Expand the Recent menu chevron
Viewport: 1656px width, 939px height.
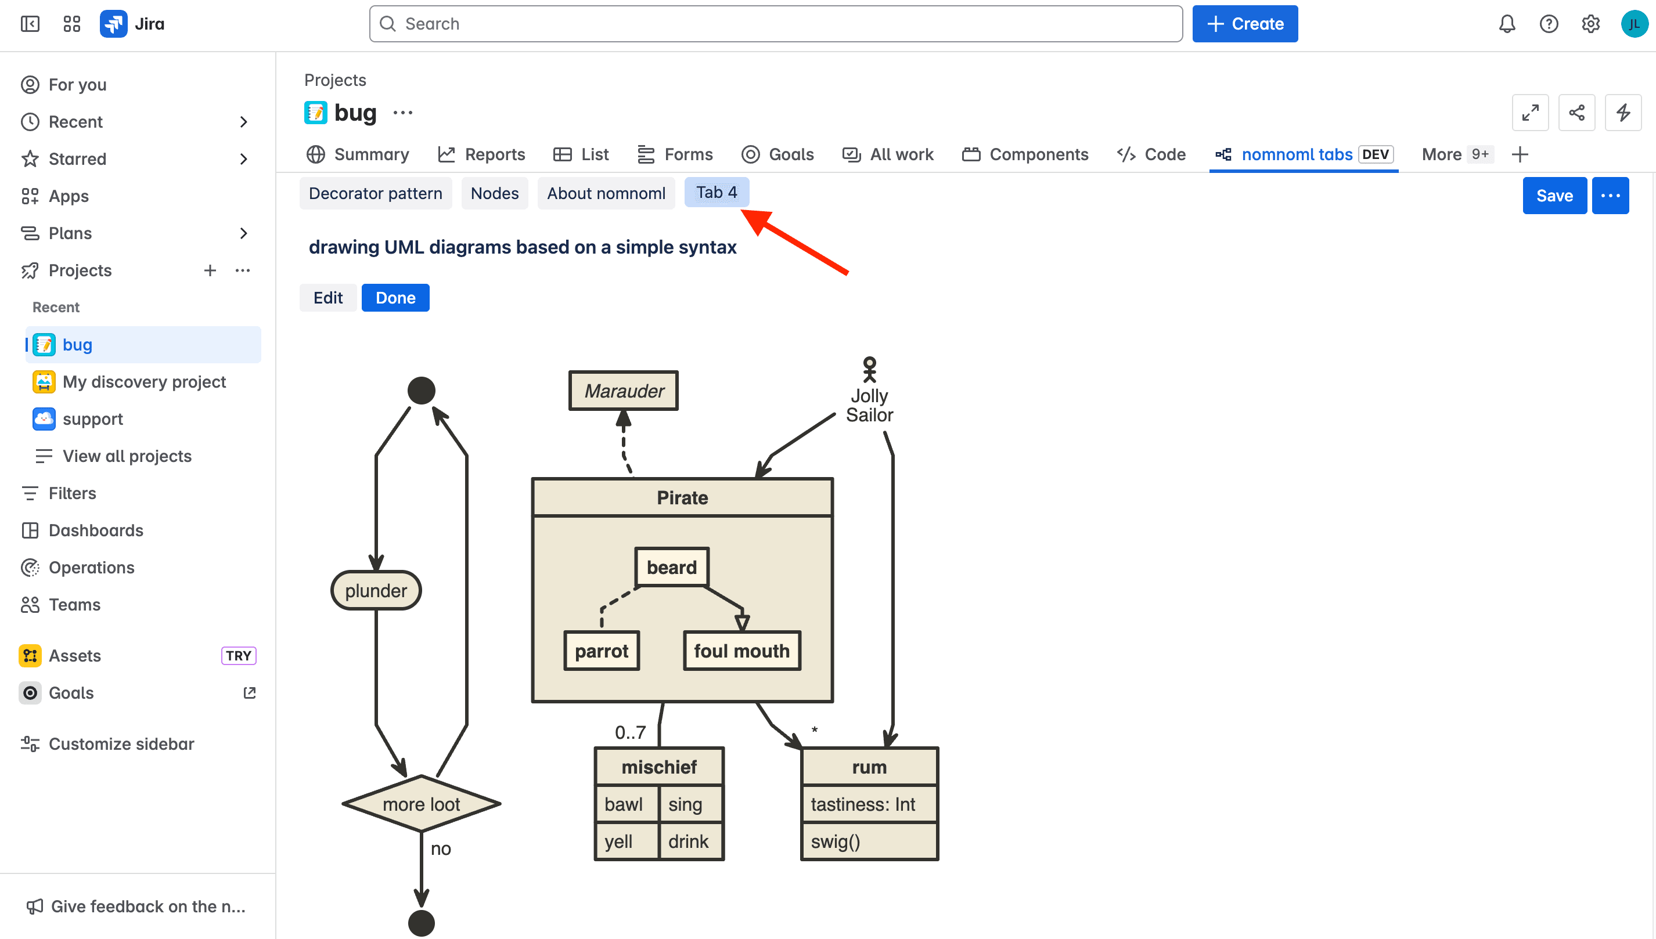click(243, 122)
